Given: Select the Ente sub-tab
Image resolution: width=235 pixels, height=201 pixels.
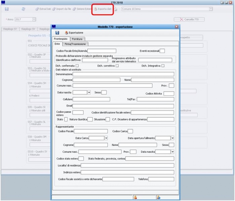Looking at the screenshot, I should tap(57, 44).
